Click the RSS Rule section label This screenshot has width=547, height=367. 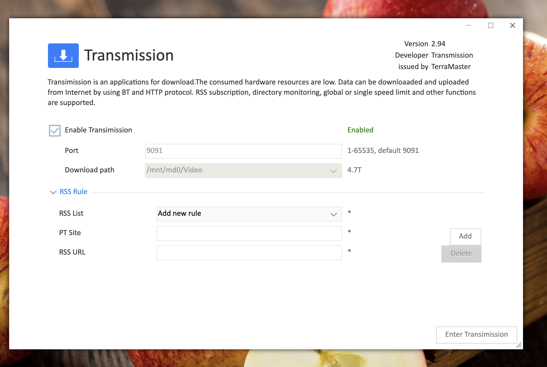[73, 191]
